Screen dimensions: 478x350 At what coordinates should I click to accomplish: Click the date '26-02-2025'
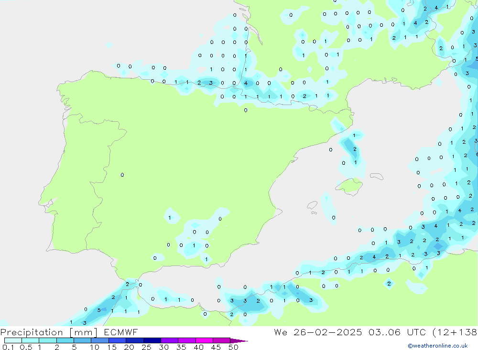click(x=328, y=332)
